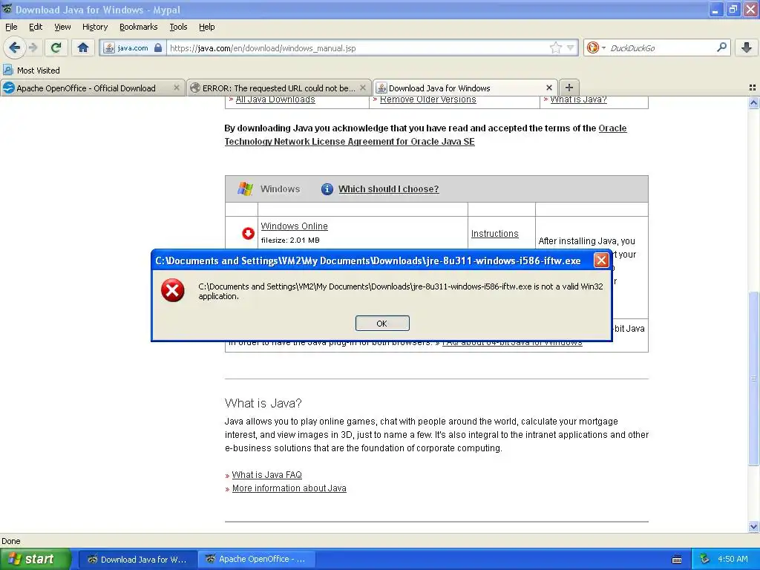Close the error dialog with red X
760x570 pixels.
click(x=601, y=261)
